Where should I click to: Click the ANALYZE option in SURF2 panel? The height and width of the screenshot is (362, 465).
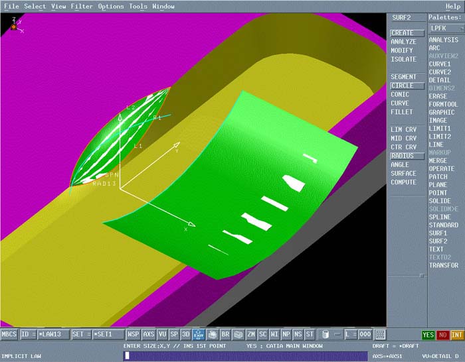[x=403, y=42]
